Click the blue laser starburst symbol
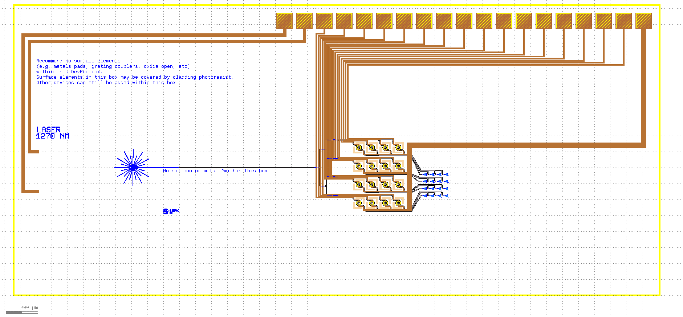The height and width of the screenshot is (317, 683). (133, 167)
